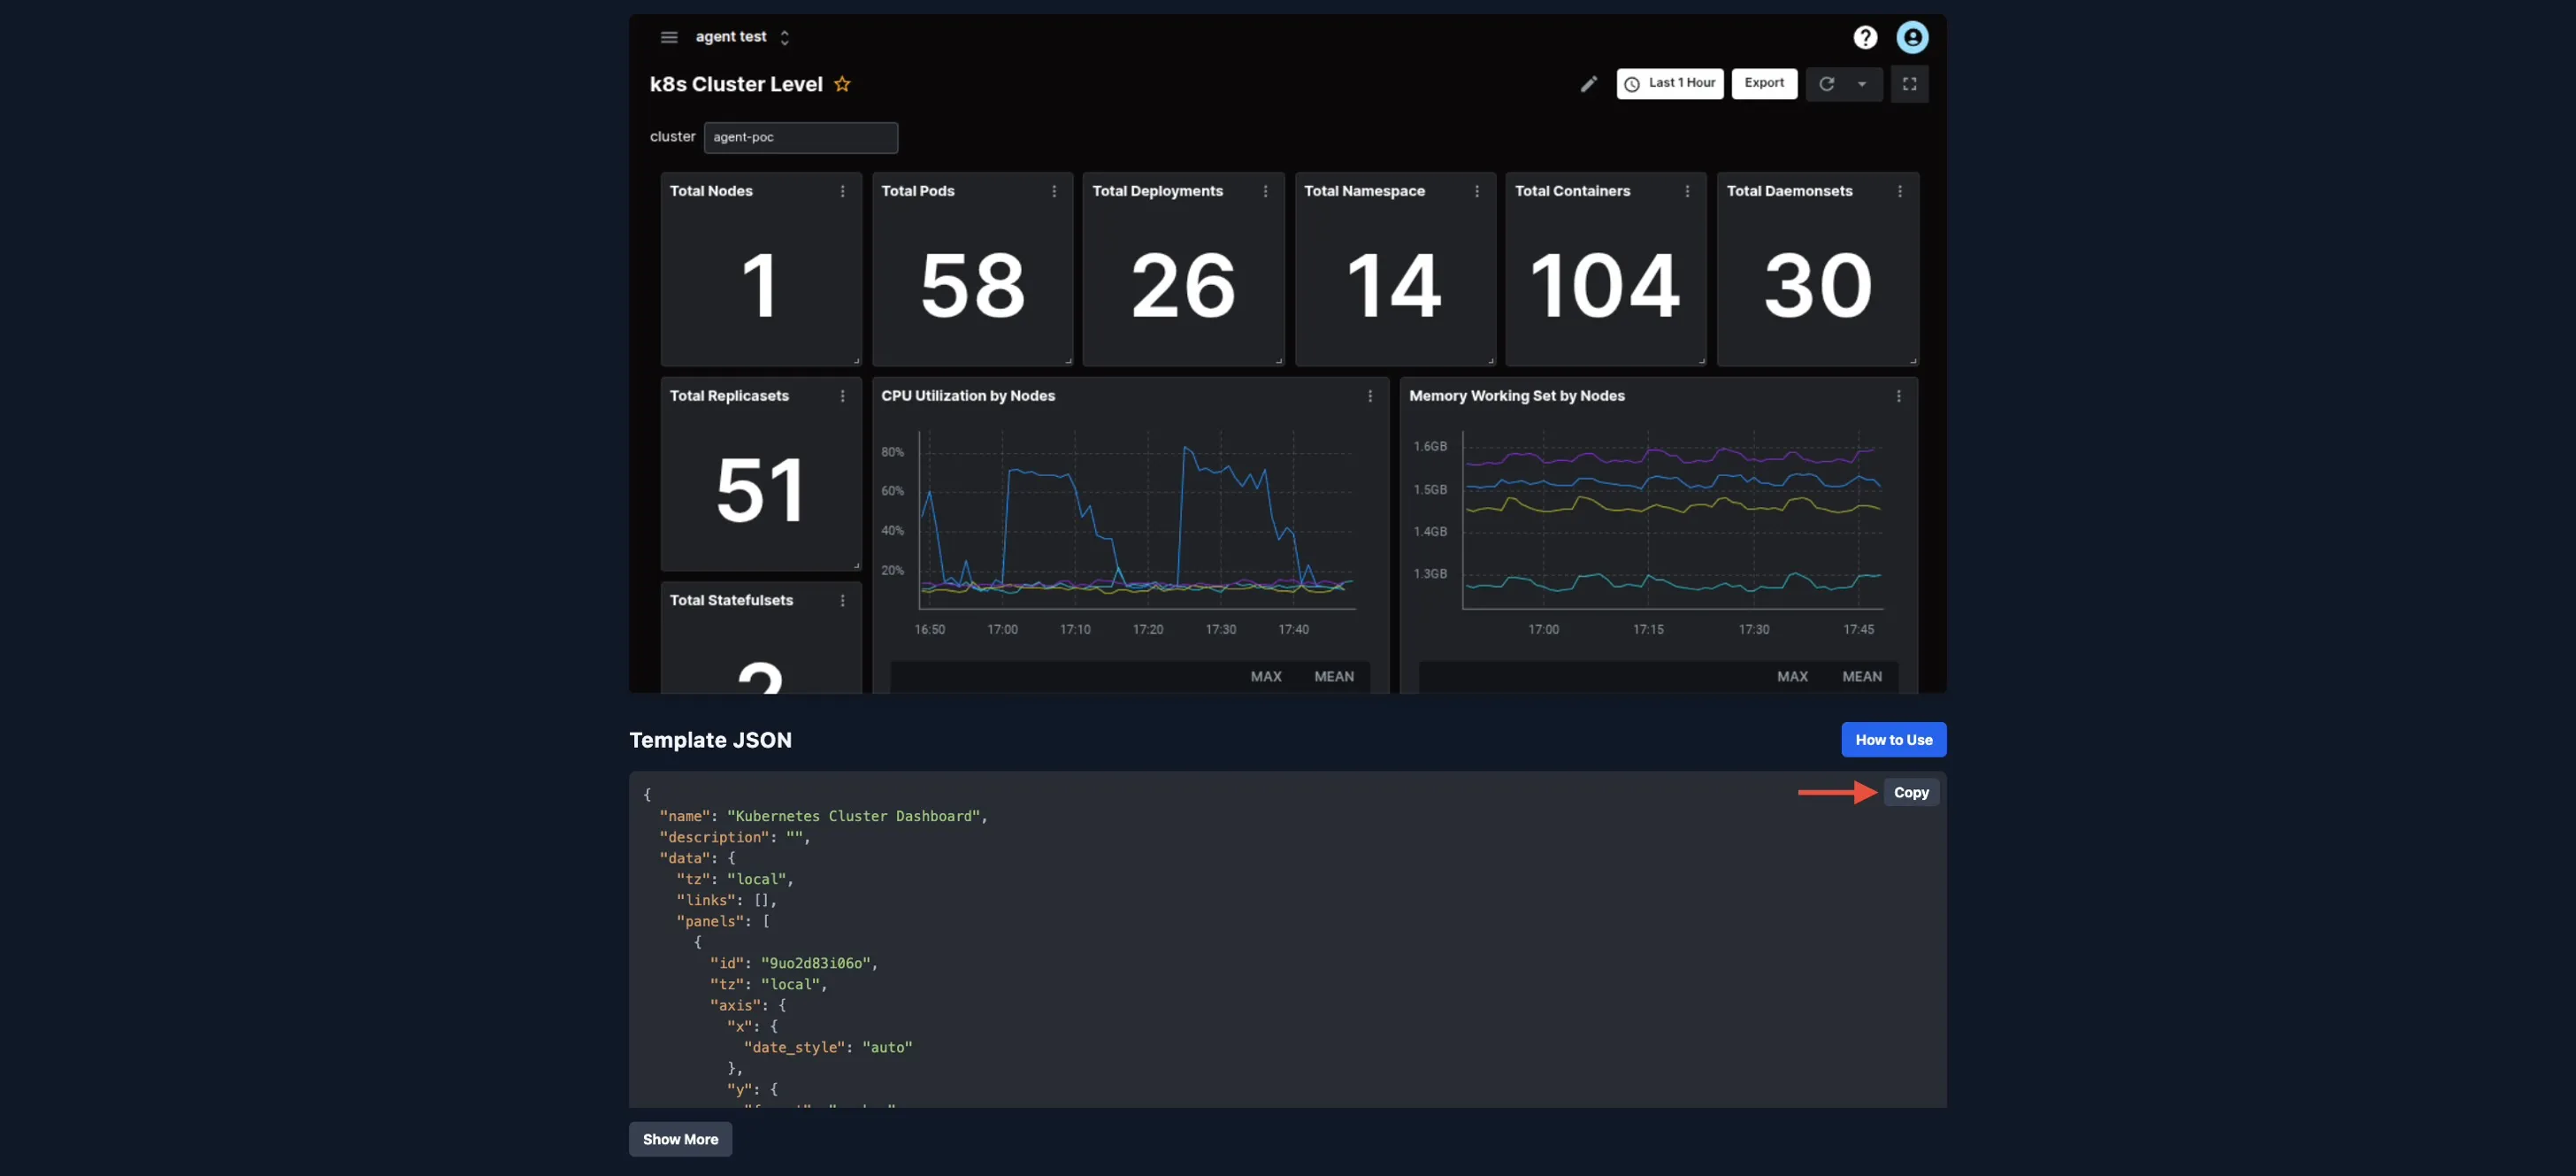Click MEAN column in CPU Utilization legend
This screenshot has width=2576, height=1176.
(x=1333, y=677)
